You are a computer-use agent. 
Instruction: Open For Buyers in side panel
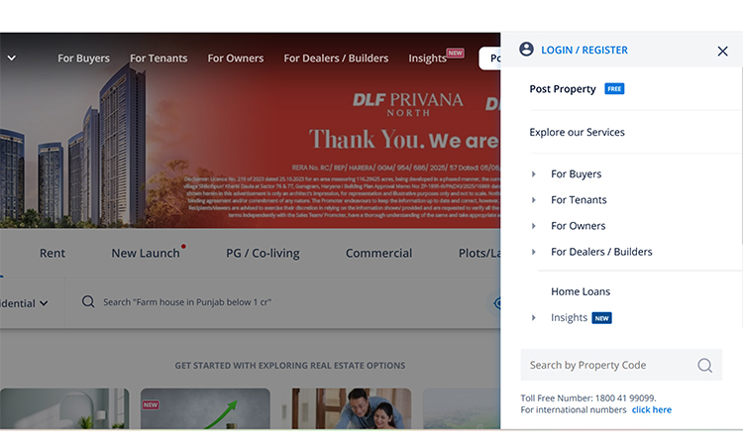[577, 174]
